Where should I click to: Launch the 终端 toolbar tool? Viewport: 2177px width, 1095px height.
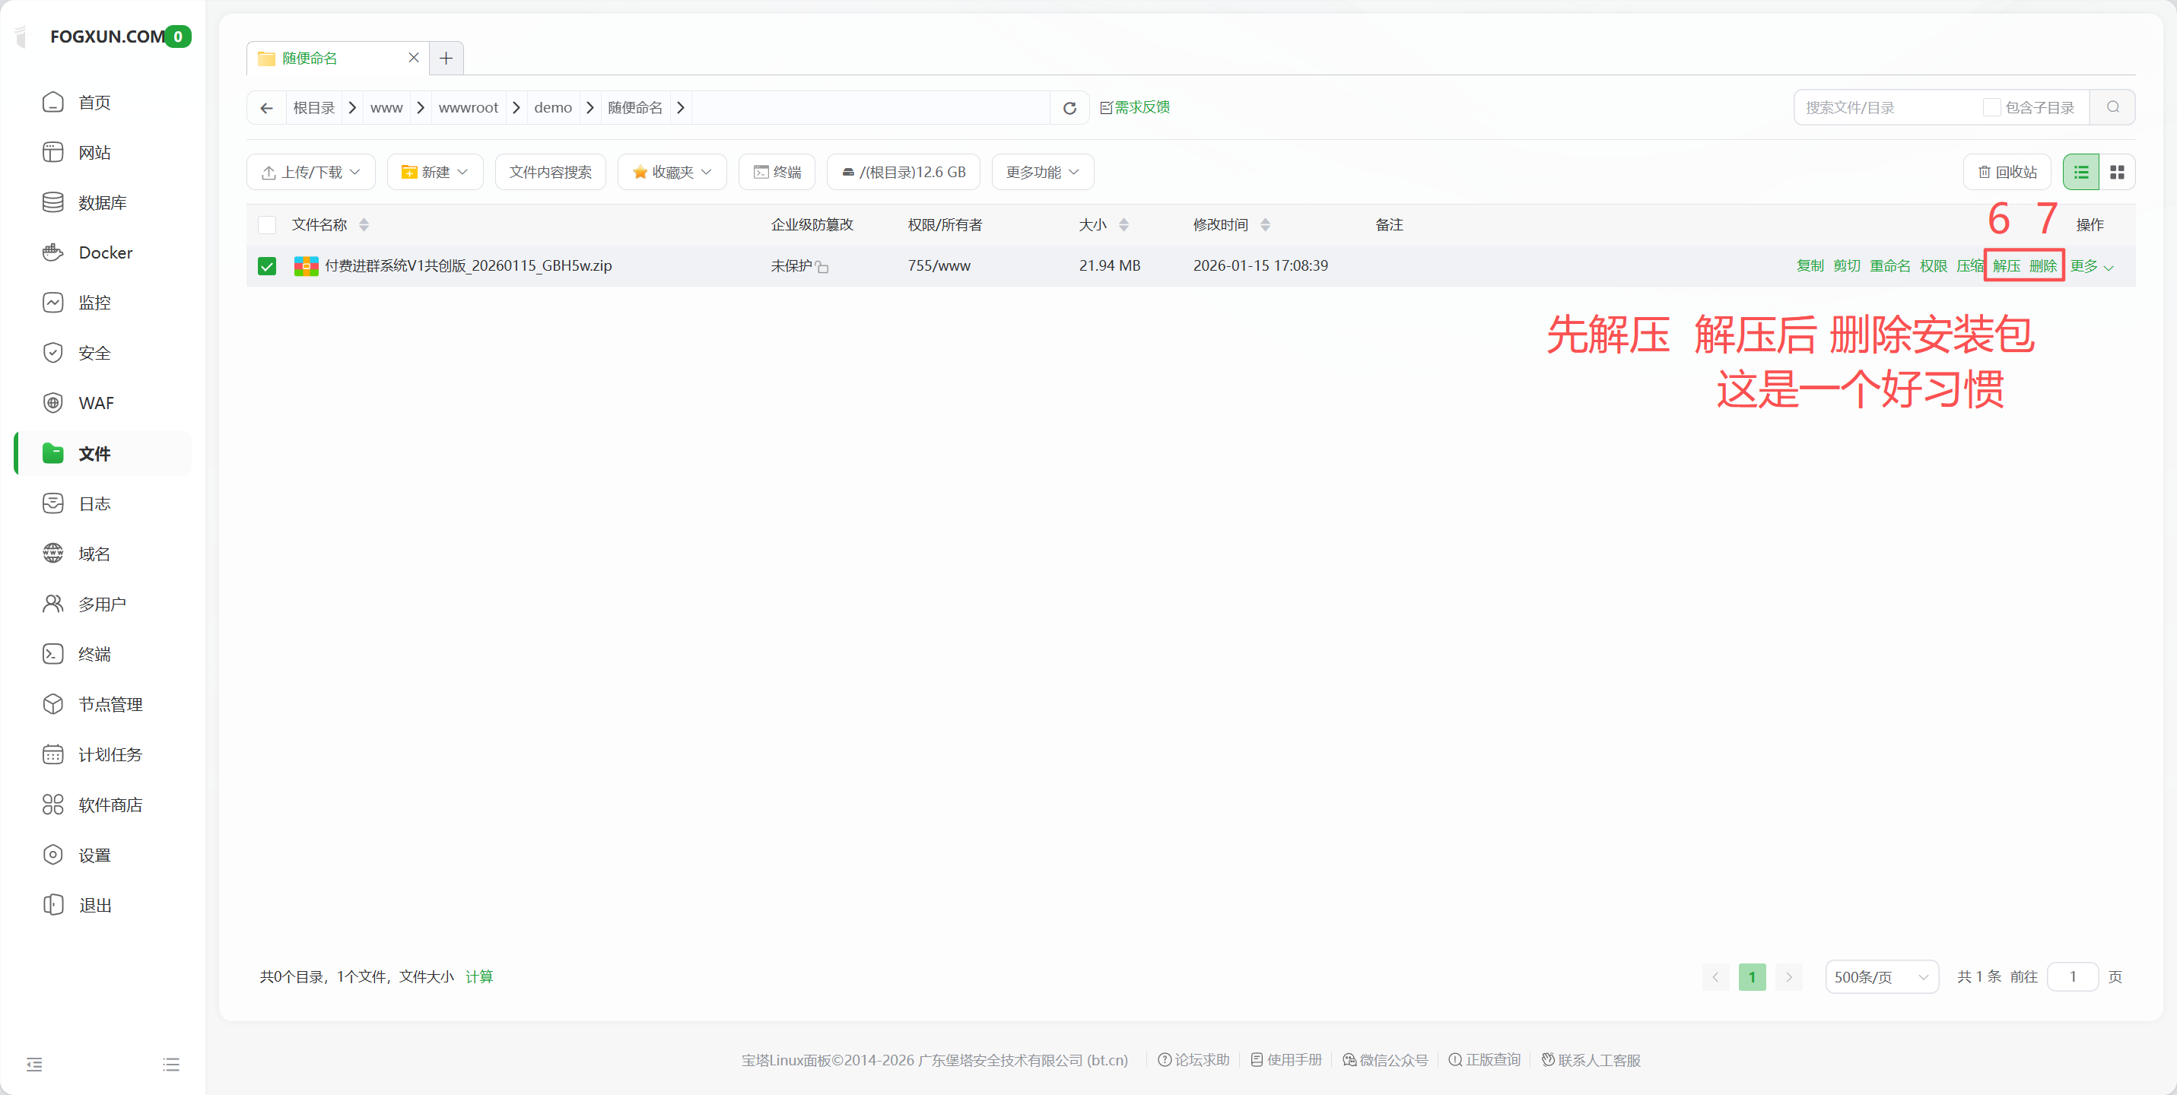[x=776, y=172]
